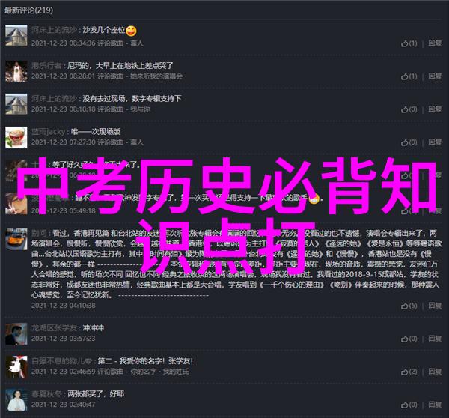Open 蓝雨jacky's user profile name
Image resolution: width=449 pixels, height=418 pixels.
click(x=48, y=132)
